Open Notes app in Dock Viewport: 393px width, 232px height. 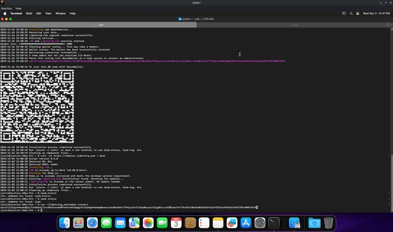[x=218, y=223]
